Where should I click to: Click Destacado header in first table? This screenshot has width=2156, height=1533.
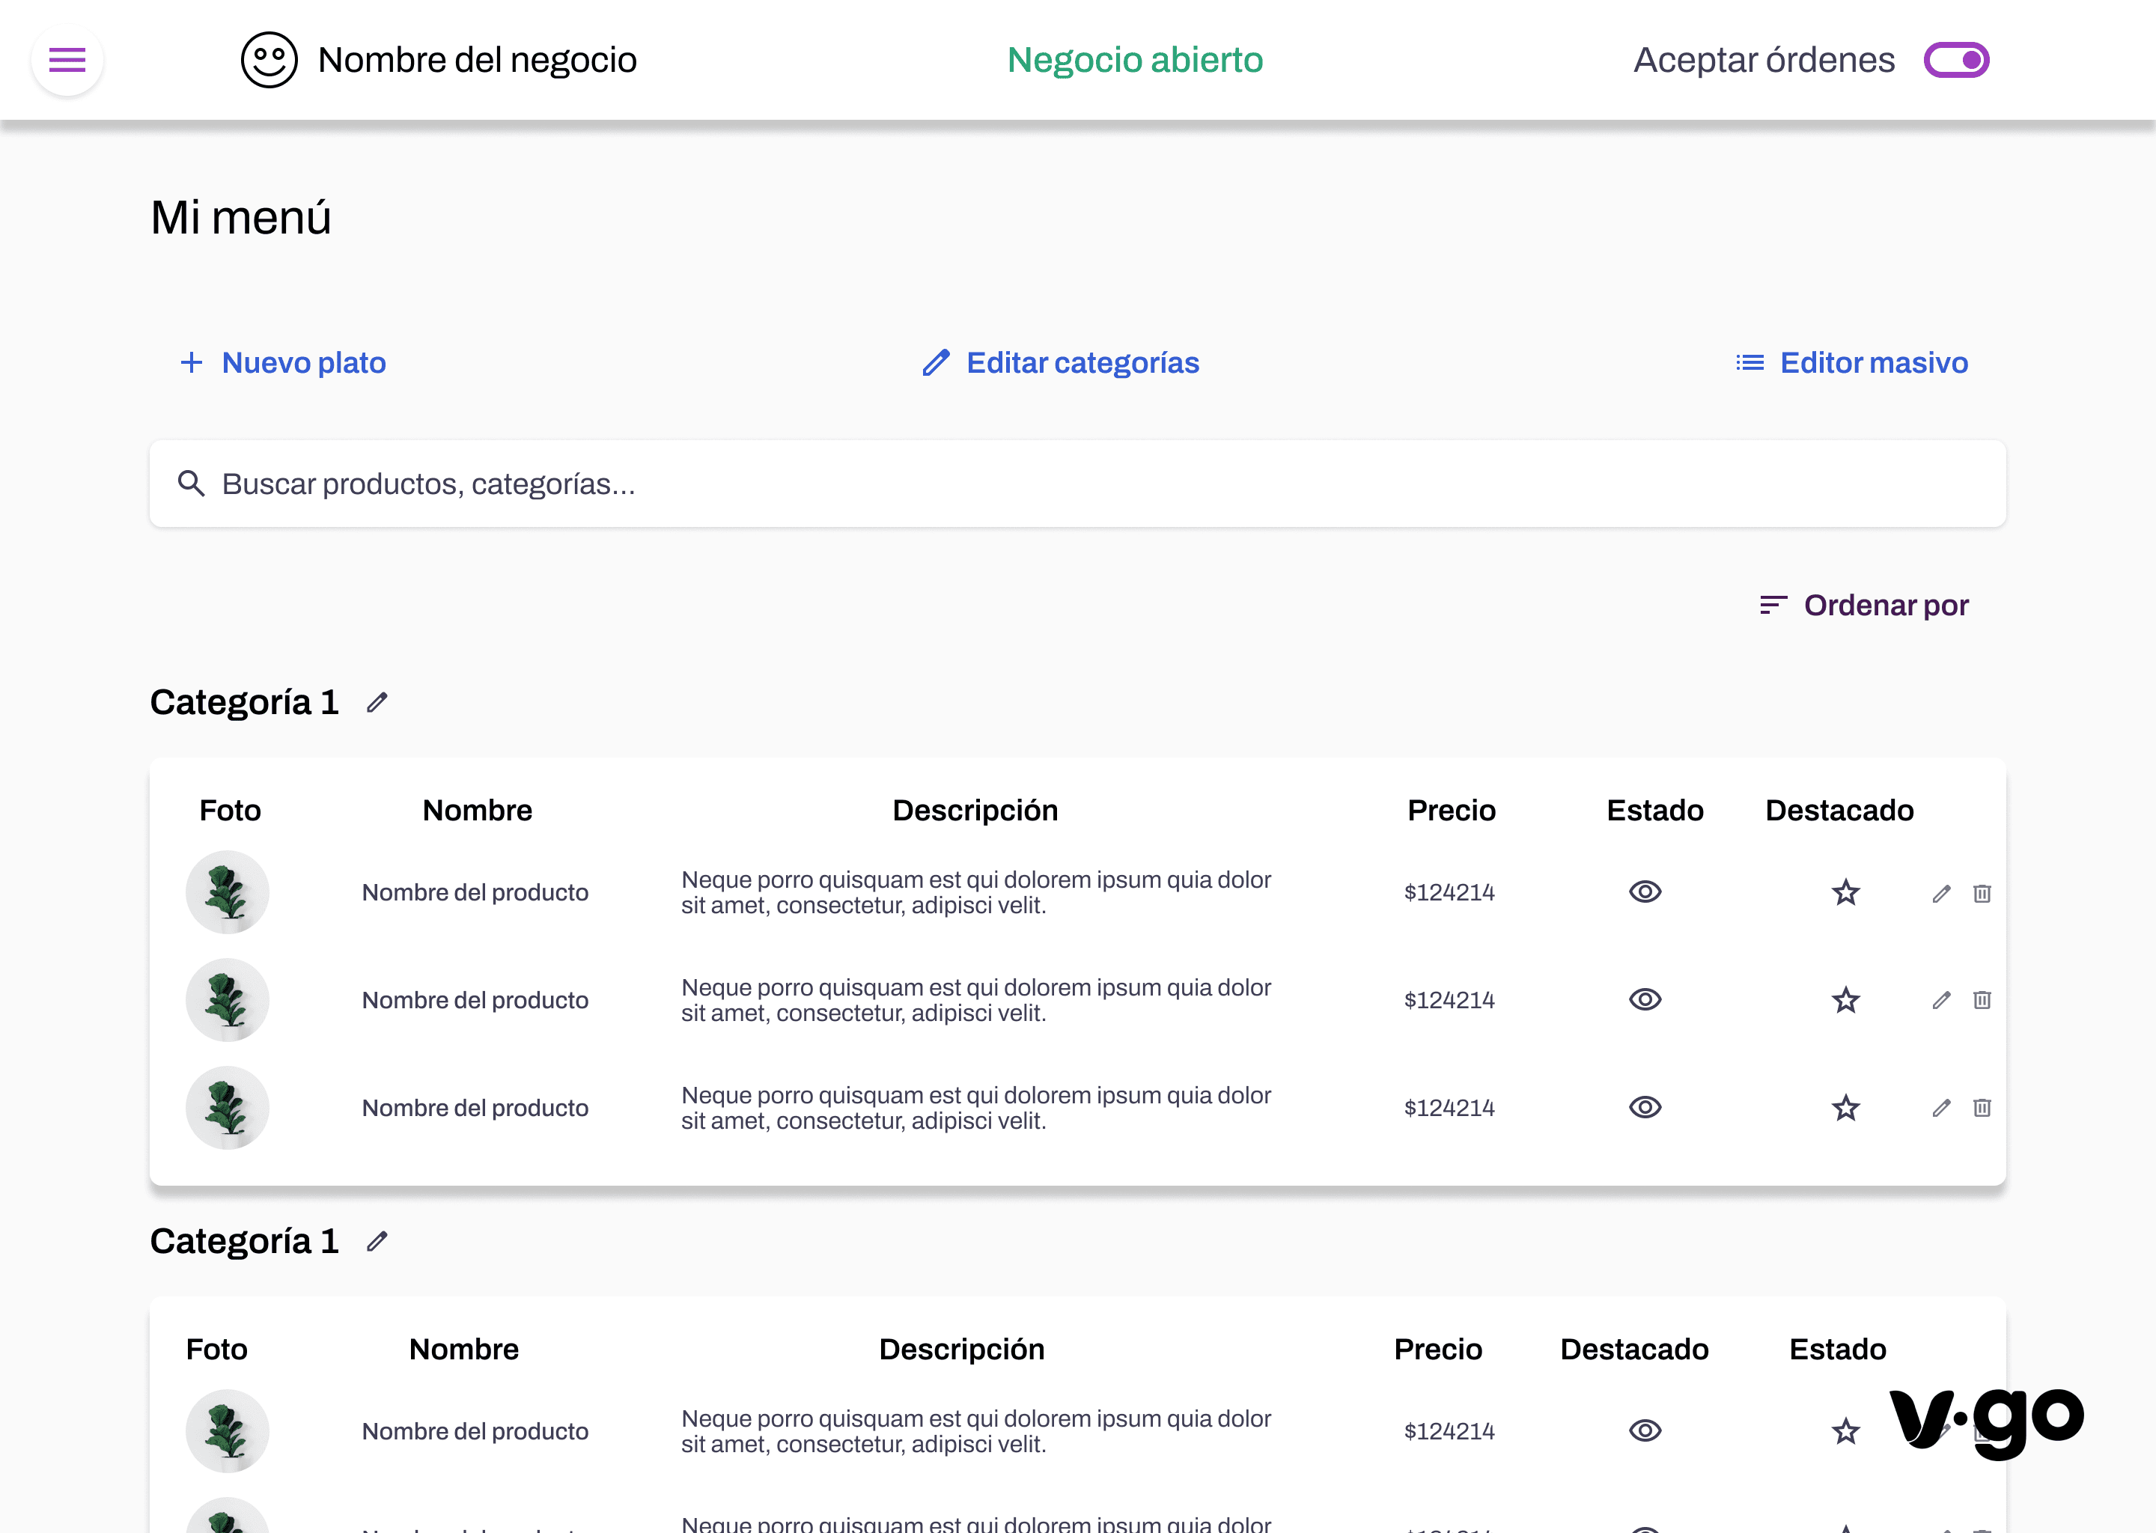[1840, 810]
